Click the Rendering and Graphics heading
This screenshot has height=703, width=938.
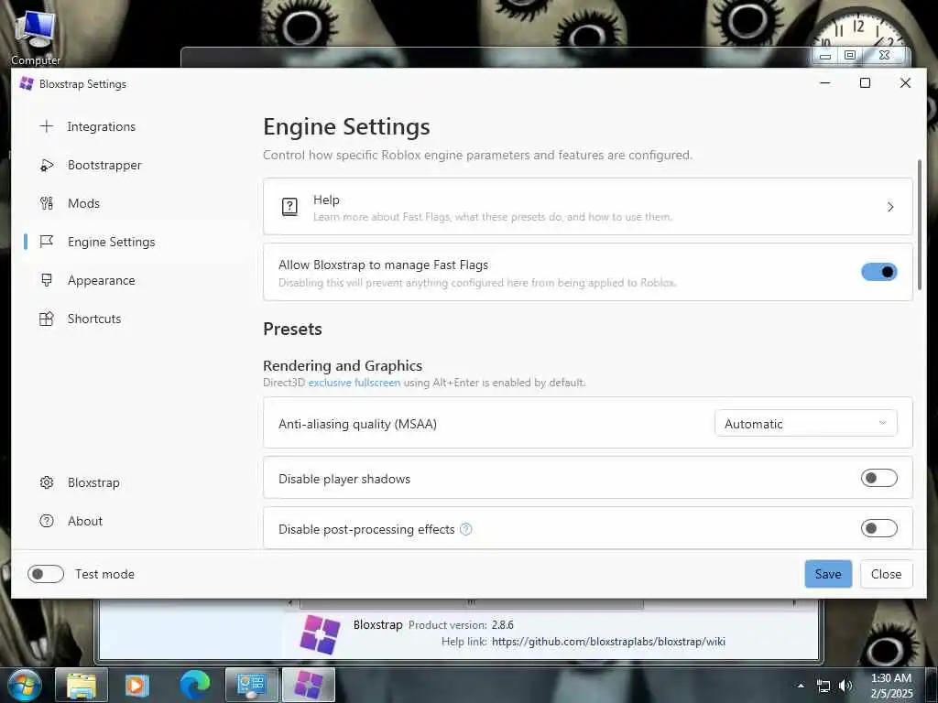(343, 365)
